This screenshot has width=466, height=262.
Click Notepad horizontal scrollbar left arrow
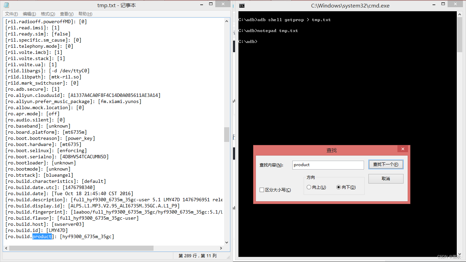(x=6, y=248)
